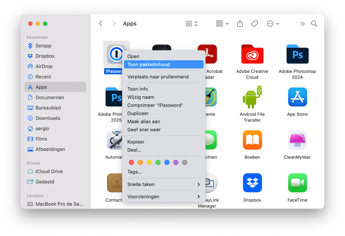The height and width of the screenshot is (236, 345).
Task: Click the tag icon in toolbar
Action: tap(254, 24)
